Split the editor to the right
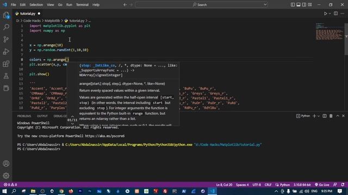 point(336,14)
